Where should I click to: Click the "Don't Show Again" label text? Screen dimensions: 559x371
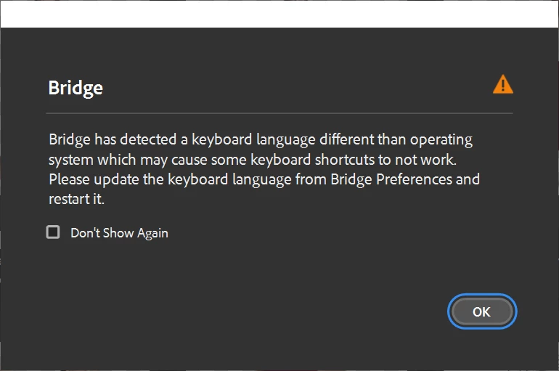click(119, 233)
